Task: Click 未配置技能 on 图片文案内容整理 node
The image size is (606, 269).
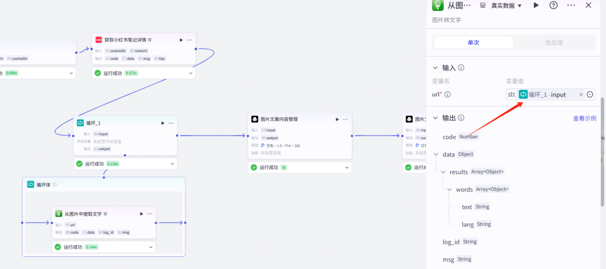Action: click(271, 153)
